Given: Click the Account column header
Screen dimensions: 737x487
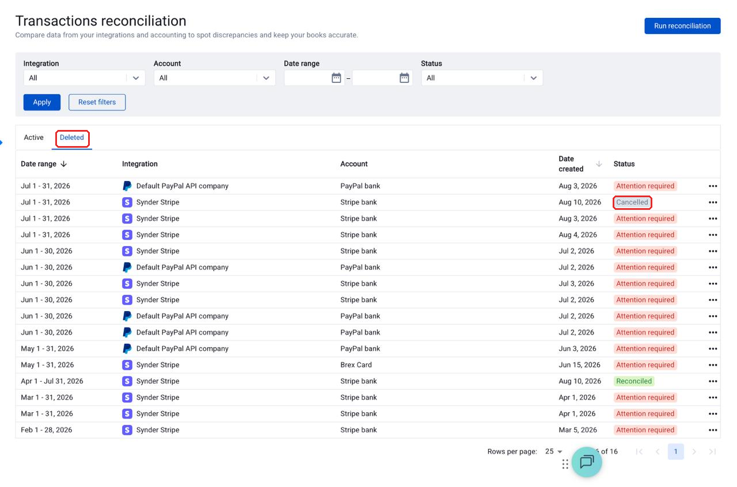Looking at the screenshot, I should point(354,164).
